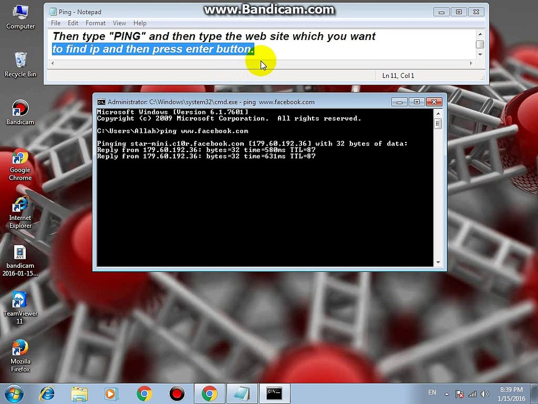Image resolution: width=538 pixels, height=404 pixels.
Task: Switch to cmd.exe via taskbar
Action: click(x=274, y=394)
